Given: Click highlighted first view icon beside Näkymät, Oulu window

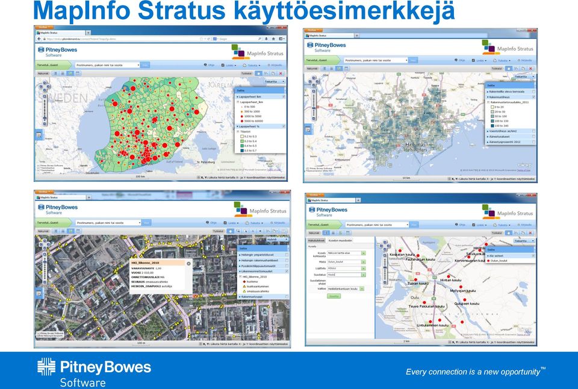Looking at the screenshot, I should (326, 233).
